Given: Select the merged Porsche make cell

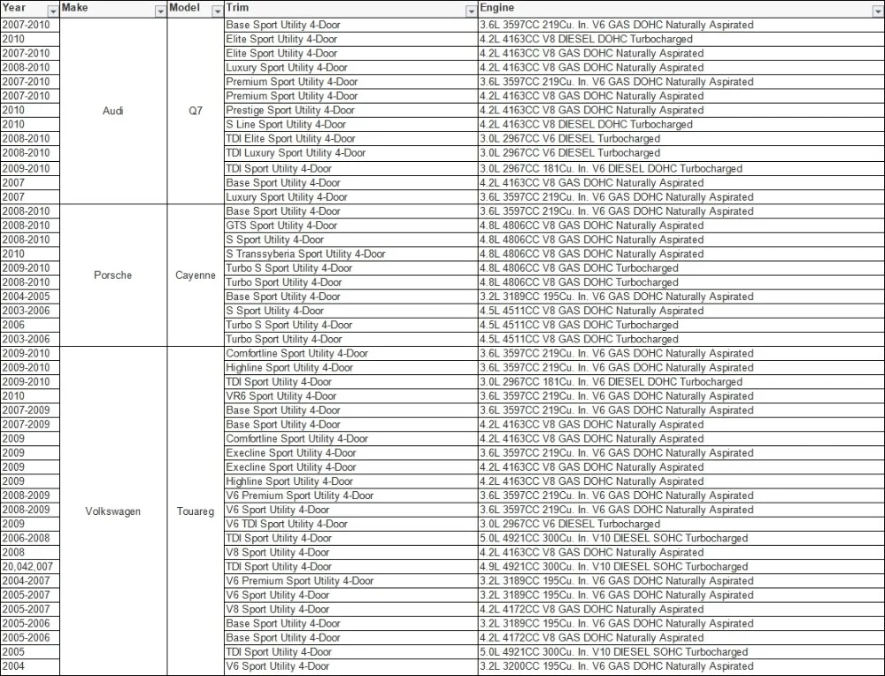Looking at the screenshot, I should point(113,275).
